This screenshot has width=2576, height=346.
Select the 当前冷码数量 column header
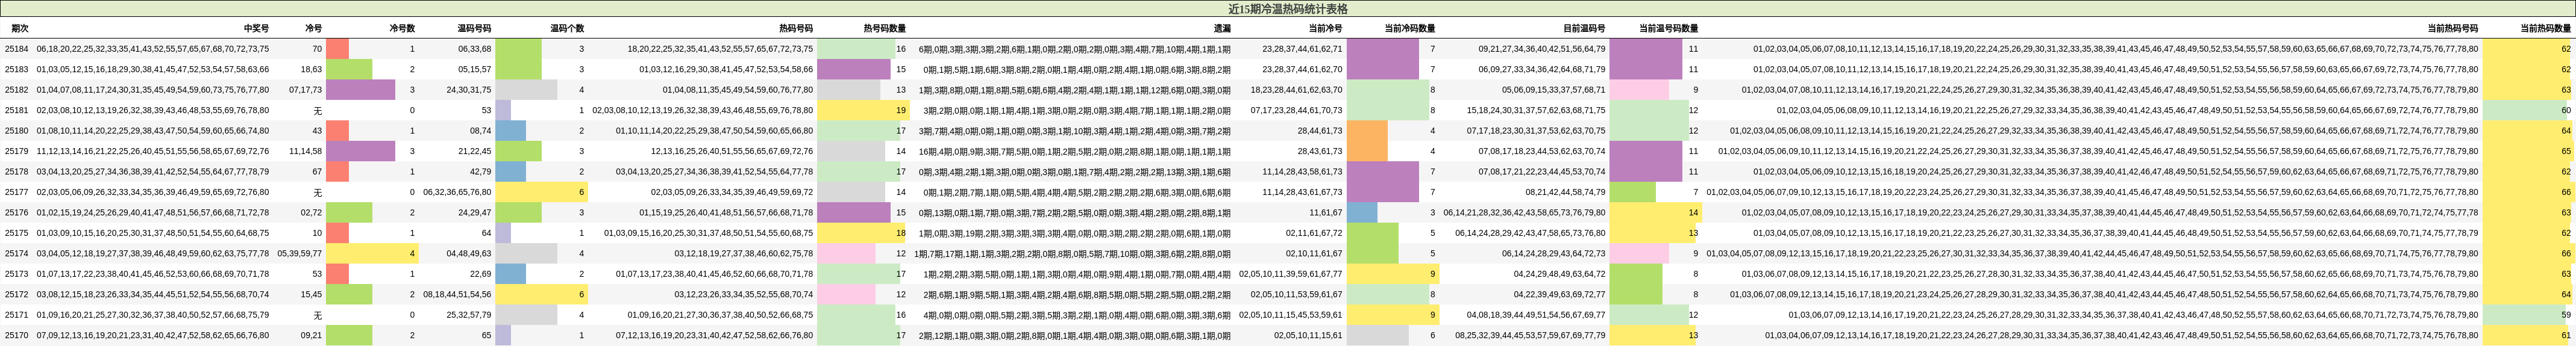[1409, 28]
